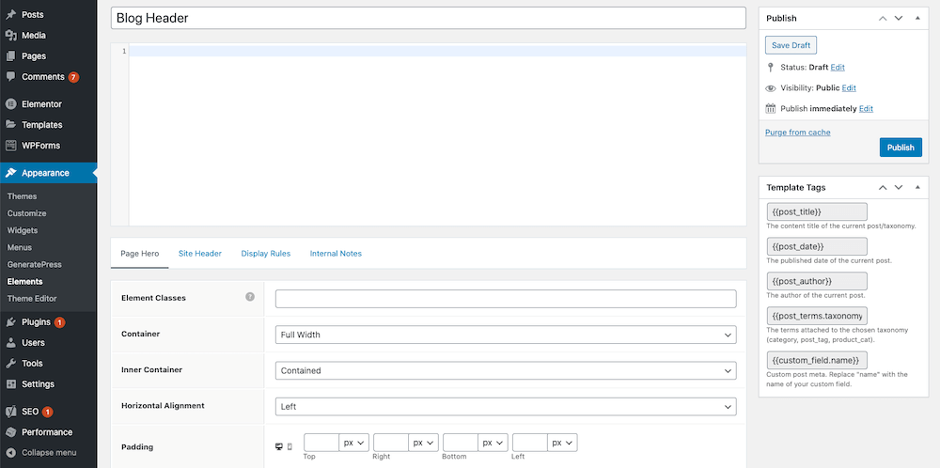Click the Users person icon
Image resolution: width=940 pixels, height=468 pixels.
pyautogui.click(x=10, y=343)
